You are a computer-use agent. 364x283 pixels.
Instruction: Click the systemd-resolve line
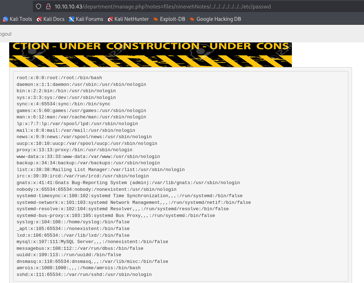click(123, 209)
